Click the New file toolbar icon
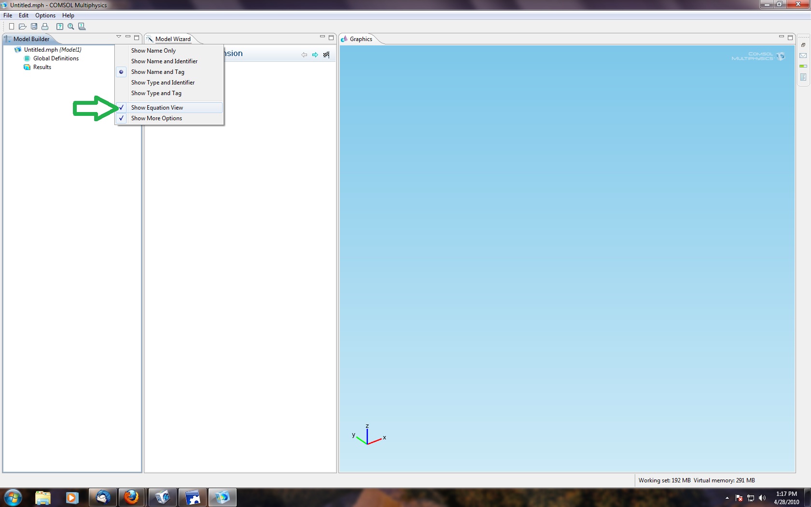 point(12,27)
